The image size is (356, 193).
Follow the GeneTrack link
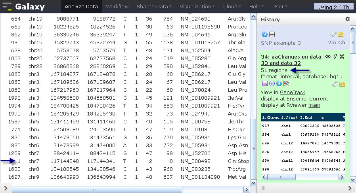293,93
